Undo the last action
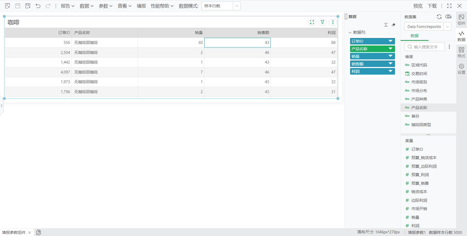The width and height of the screenshot is (467, 236). [38, 6]
